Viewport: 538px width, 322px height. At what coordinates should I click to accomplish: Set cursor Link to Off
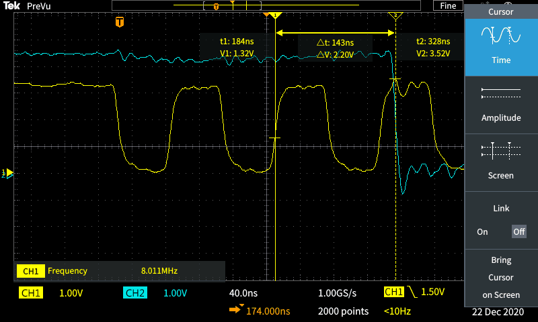(518, 231)
